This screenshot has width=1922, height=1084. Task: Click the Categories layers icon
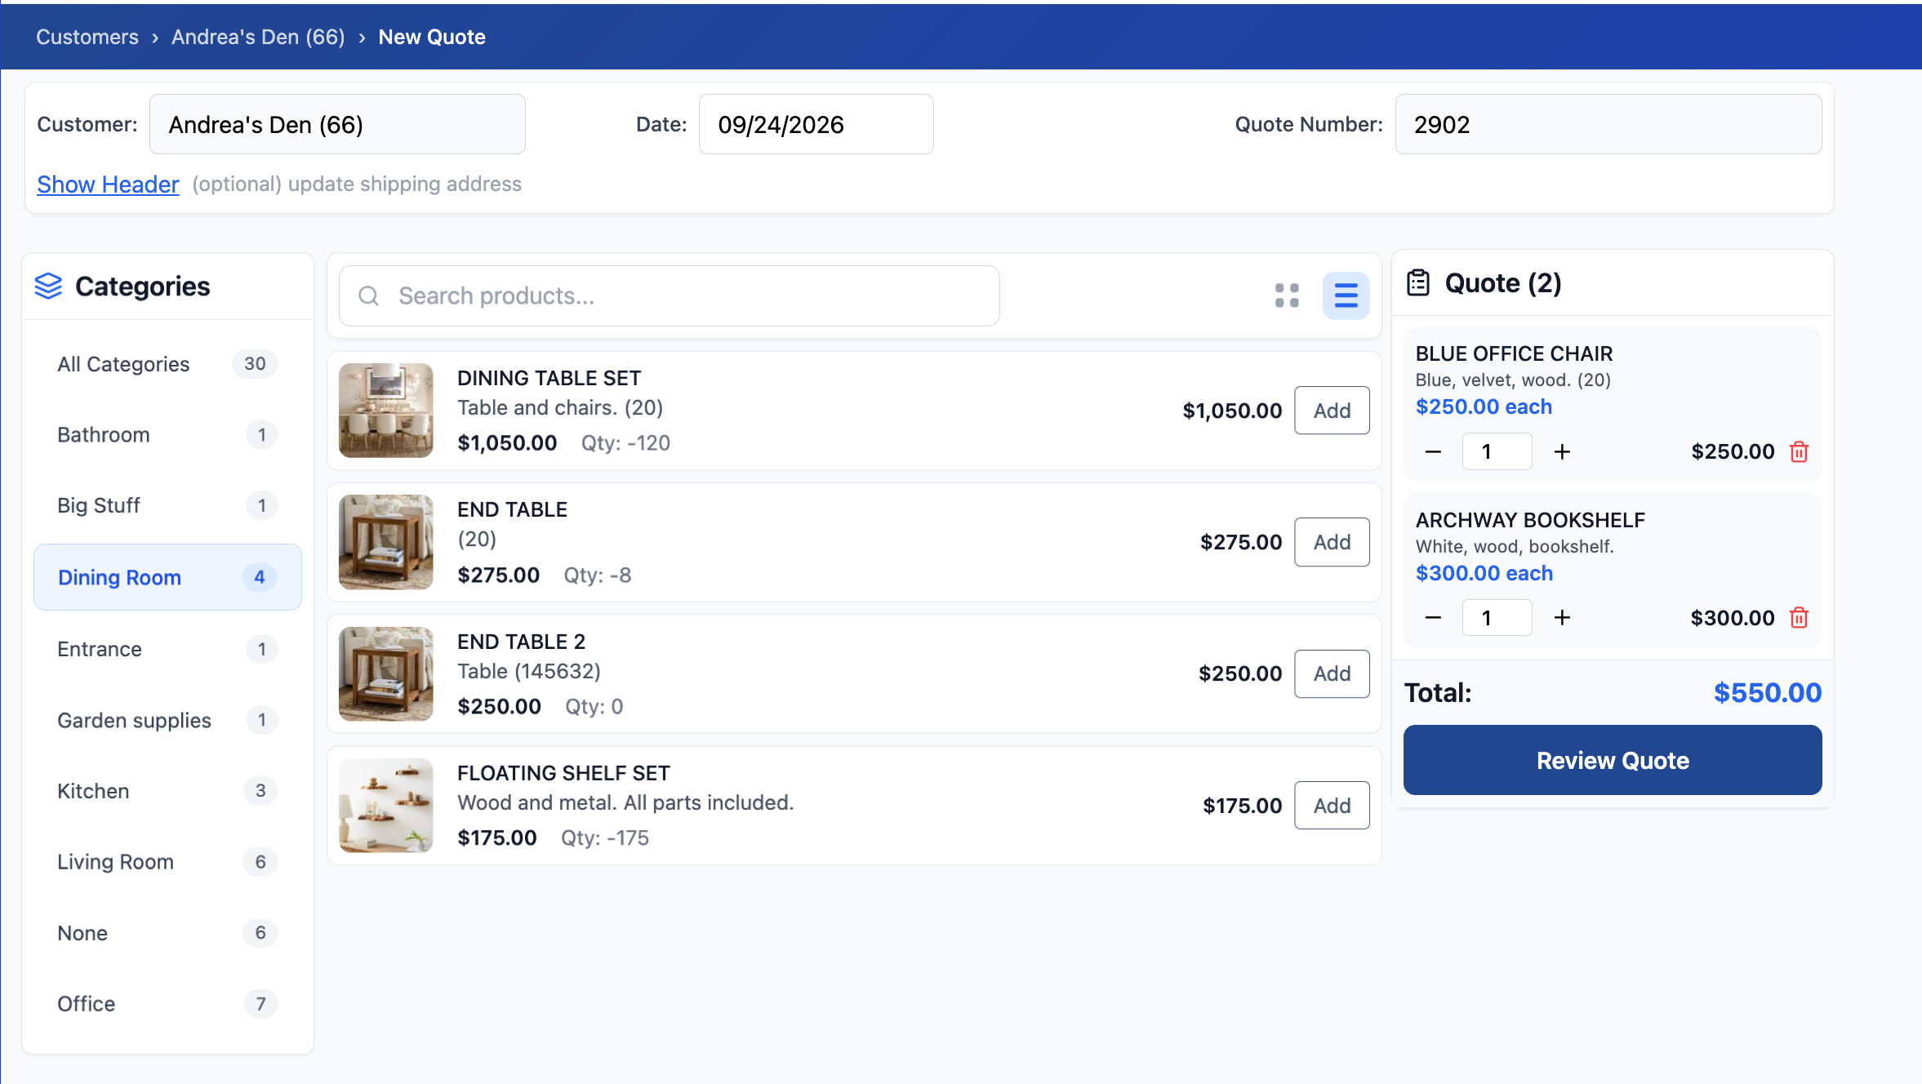click(x=48, y=286)
